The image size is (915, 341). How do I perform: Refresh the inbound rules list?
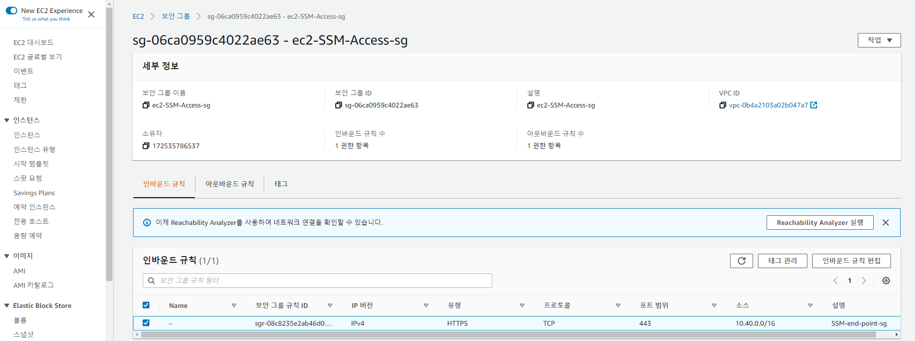[742, 261]
